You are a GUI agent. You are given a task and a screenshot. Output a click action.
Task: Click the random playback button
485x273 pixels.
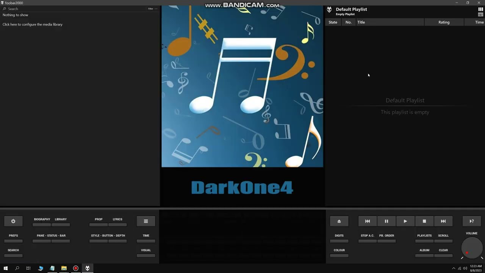(x=472, y=221)
